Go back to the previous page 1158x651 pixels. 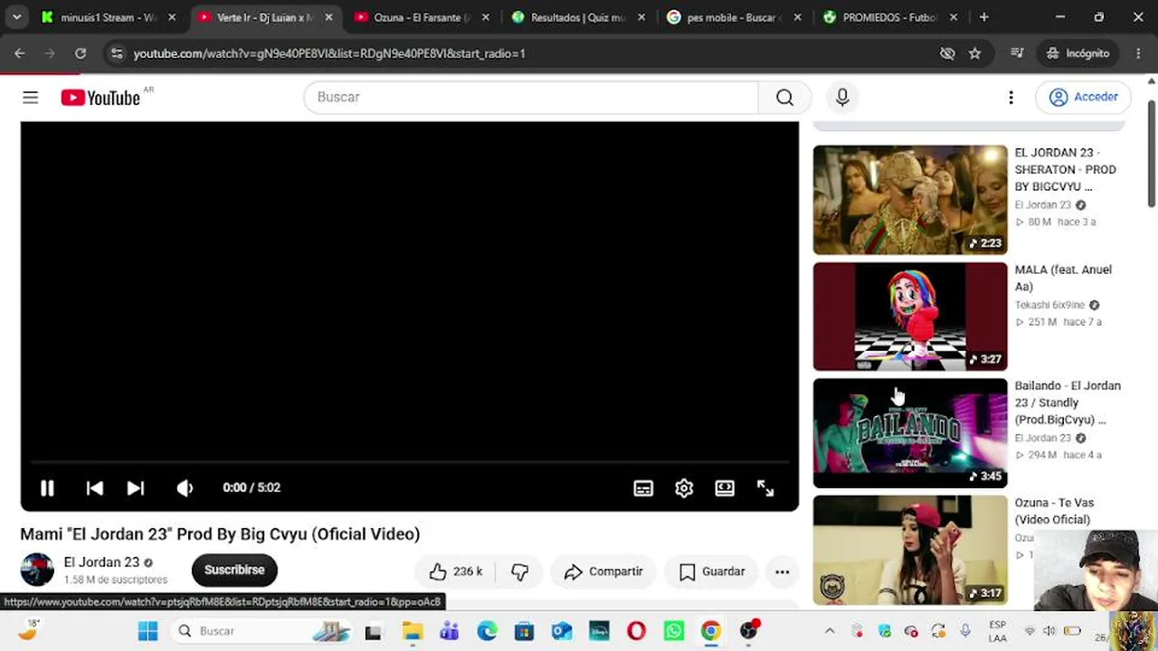[19, 53]
